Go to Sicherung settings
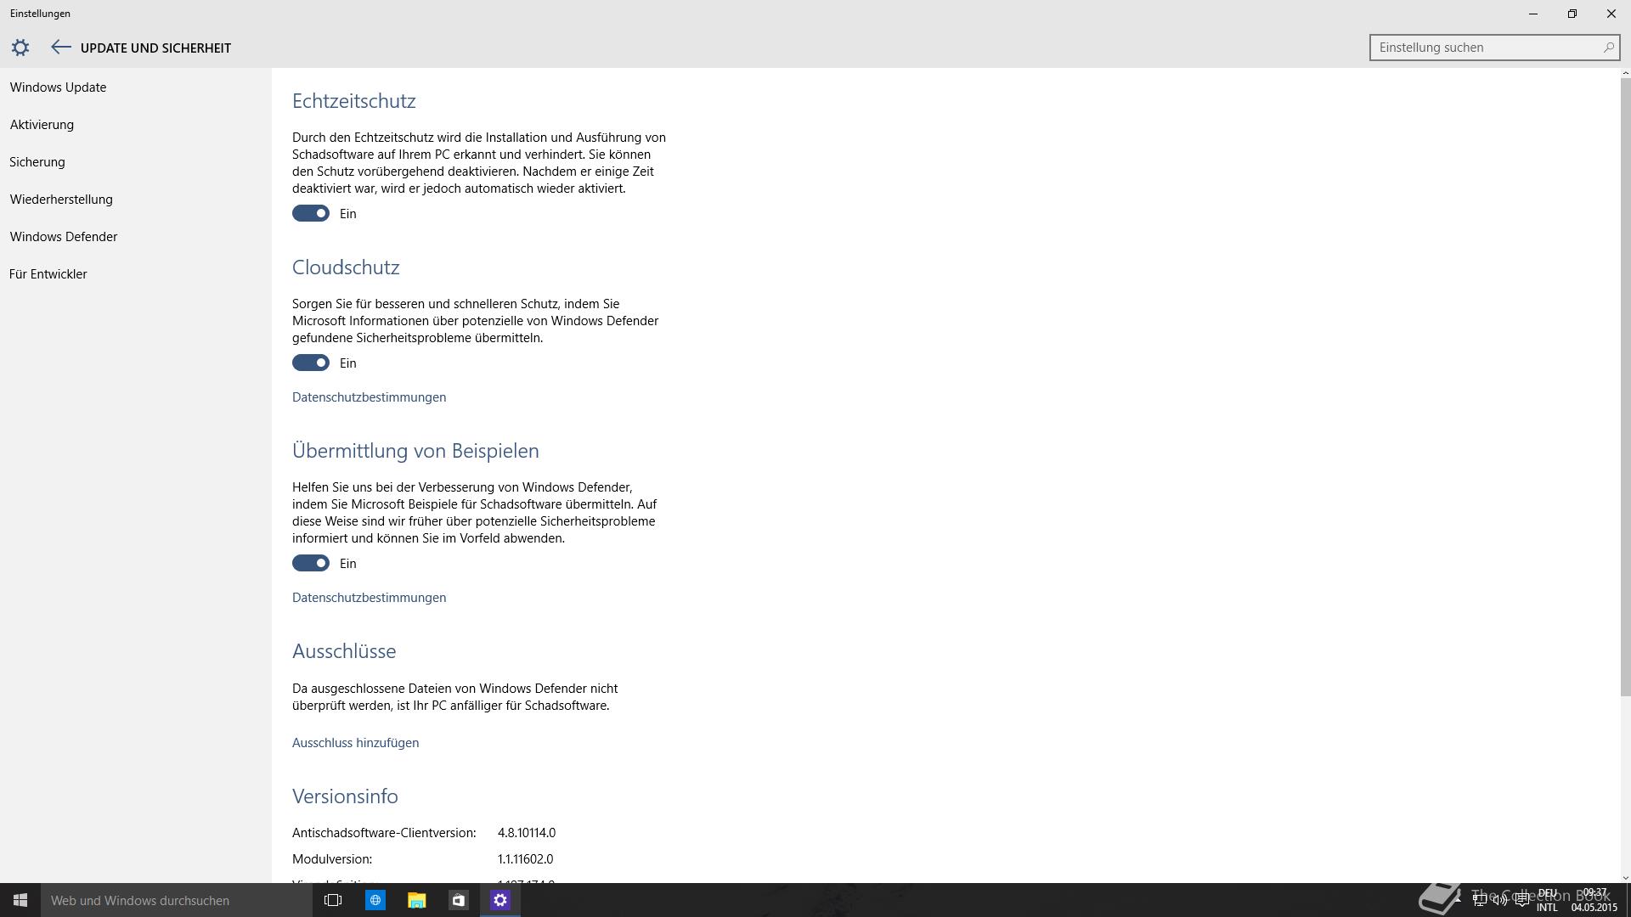The width and height of the screenshot is (1631, 917). click(x=37, y=161)
